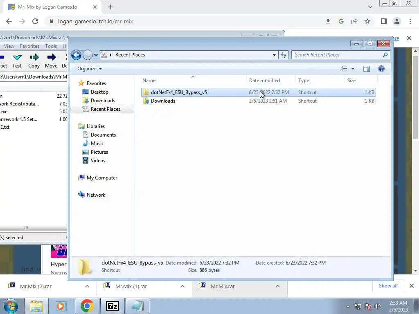Viewport: 419px width, 314px height.
Task: Toggle the preview pane button
Action: click(367, 69)
